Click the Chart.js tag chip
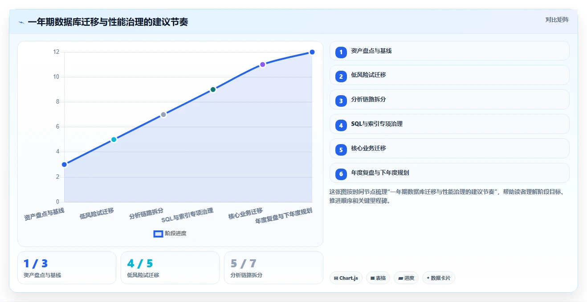This screenshot has width=587, height=302. (x=346, y=278)
